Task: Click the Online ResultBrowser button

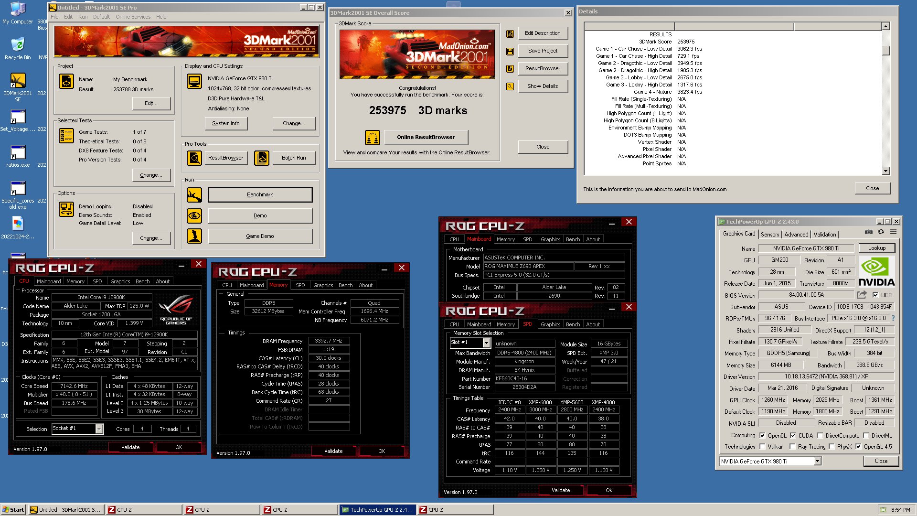Action: (426, 138)
